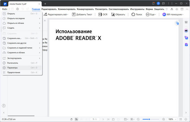Choose Распечатать menu item
The height and width of the screenshot is (122, 190).
point(22,63)
